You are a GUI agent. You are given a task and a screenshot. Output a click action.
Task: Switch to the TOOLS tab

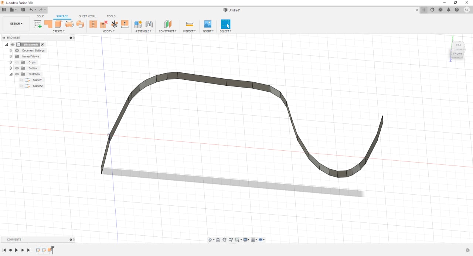pos(111,16)
